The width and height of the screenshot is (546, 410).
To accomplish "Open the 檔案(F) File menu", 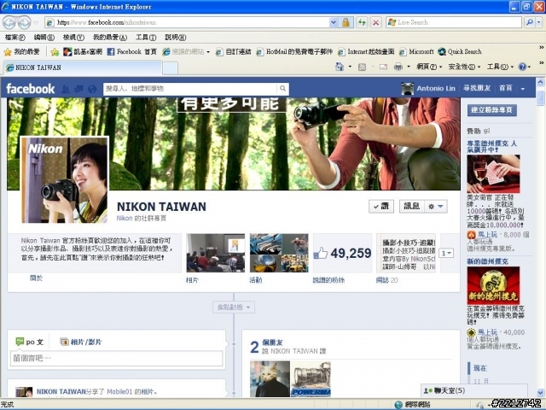I will (x=15, y=38).
